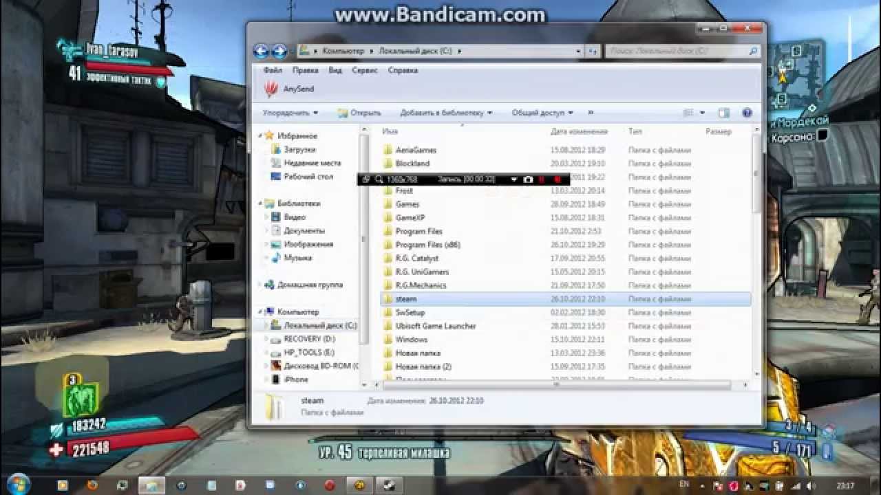Open the Правка menu

click(x=305, y=70)
